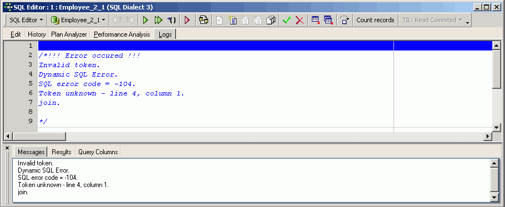The height and width of the screenshot is (207, 505).
Task: Click the greyed-out delete page icon
Action: click(219, 21)
